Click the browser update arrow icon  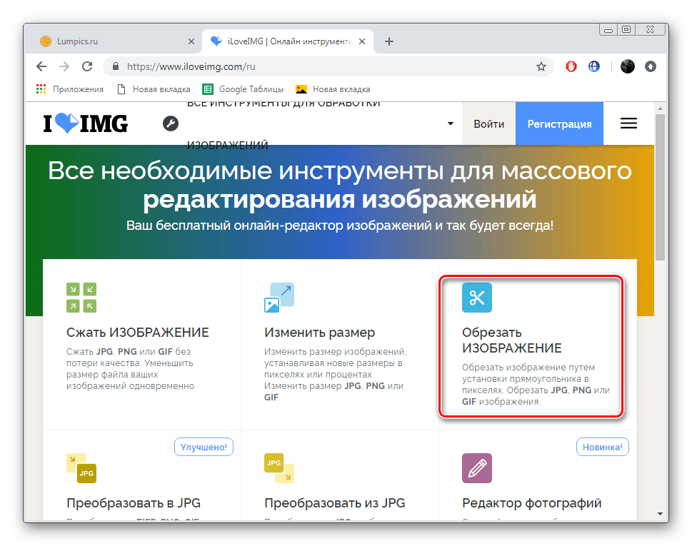coord(651,66)
